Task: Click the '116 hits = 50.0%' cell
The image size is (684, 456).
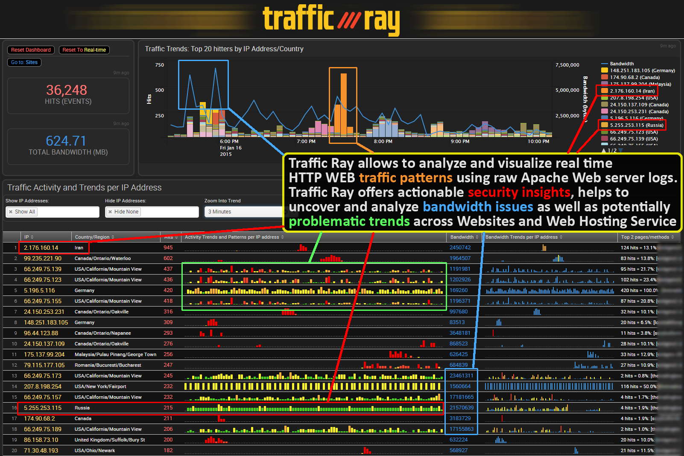Action: [x=639, y=386]
